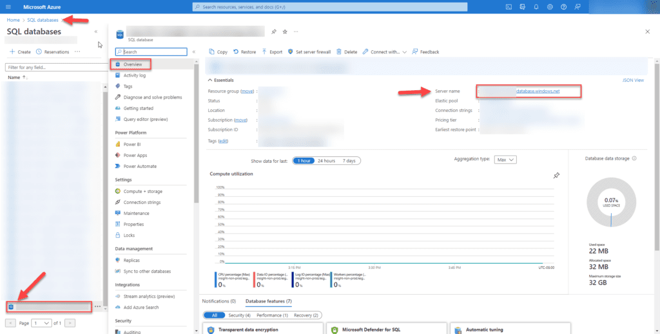Click Reservations in SQL databases list
The image size is (660, 334).
pyautogui.click(x=53, y=51)
